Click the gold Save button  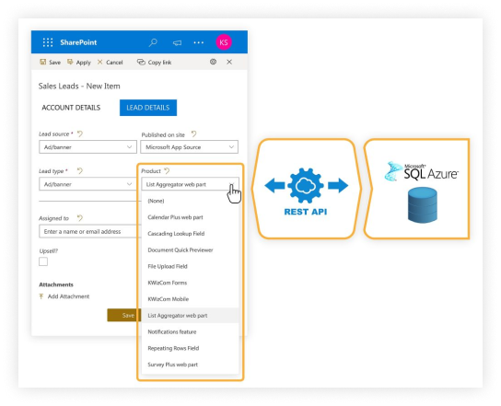tap(124, 315)
